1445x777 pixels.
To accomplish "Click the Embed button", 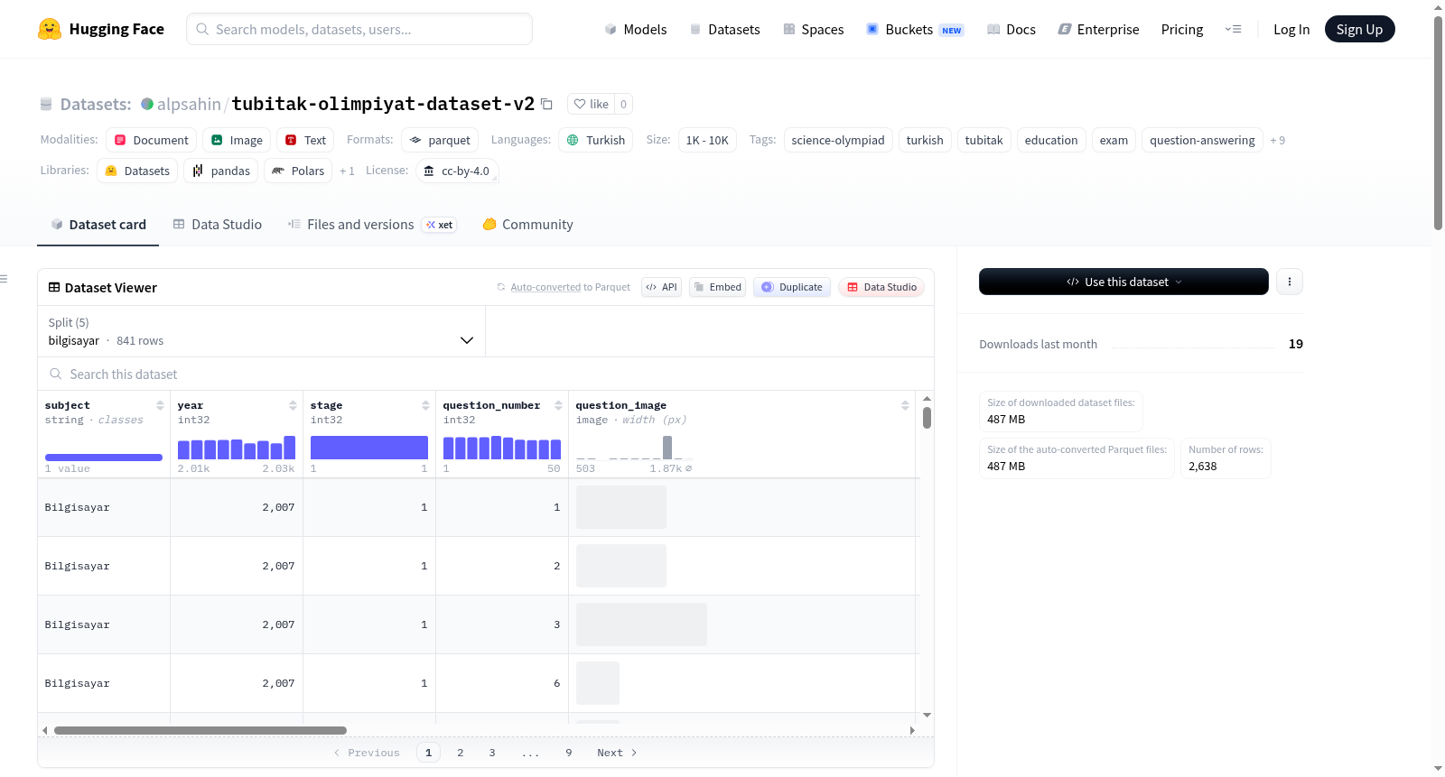I will tap(717, 287).
